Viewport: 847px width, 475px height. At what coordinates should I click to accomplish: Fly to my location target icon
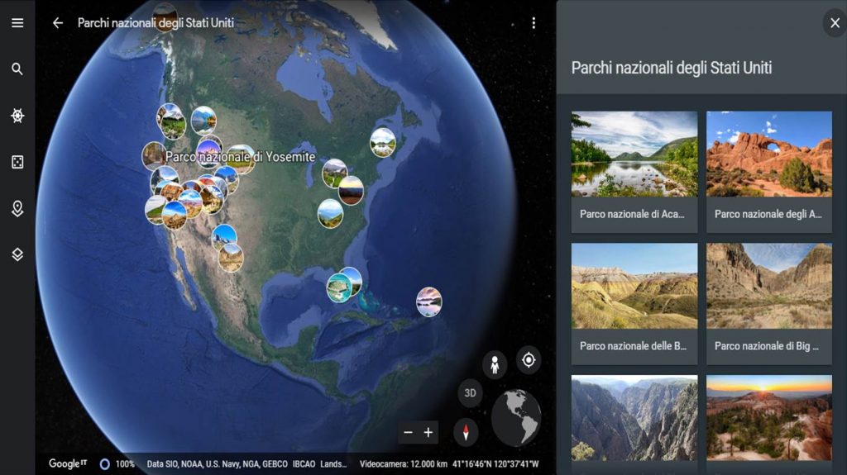pos(529,360)
